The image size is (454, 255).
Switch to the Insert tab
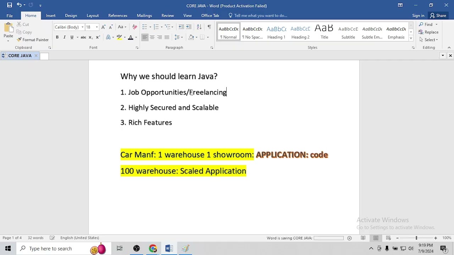tap(50, 16)
